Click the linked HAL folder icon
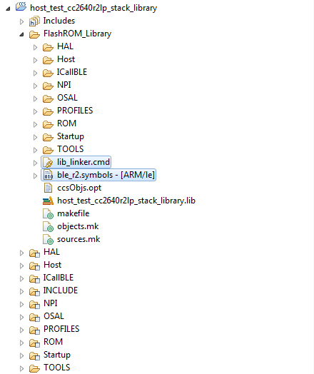The height and width of the screenshot is (374, 314). (x=34, y=253)
